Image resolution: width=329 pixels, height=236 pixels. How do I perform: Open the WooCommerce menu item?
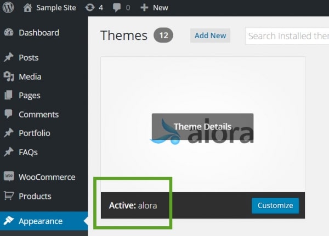pos(47,177)
